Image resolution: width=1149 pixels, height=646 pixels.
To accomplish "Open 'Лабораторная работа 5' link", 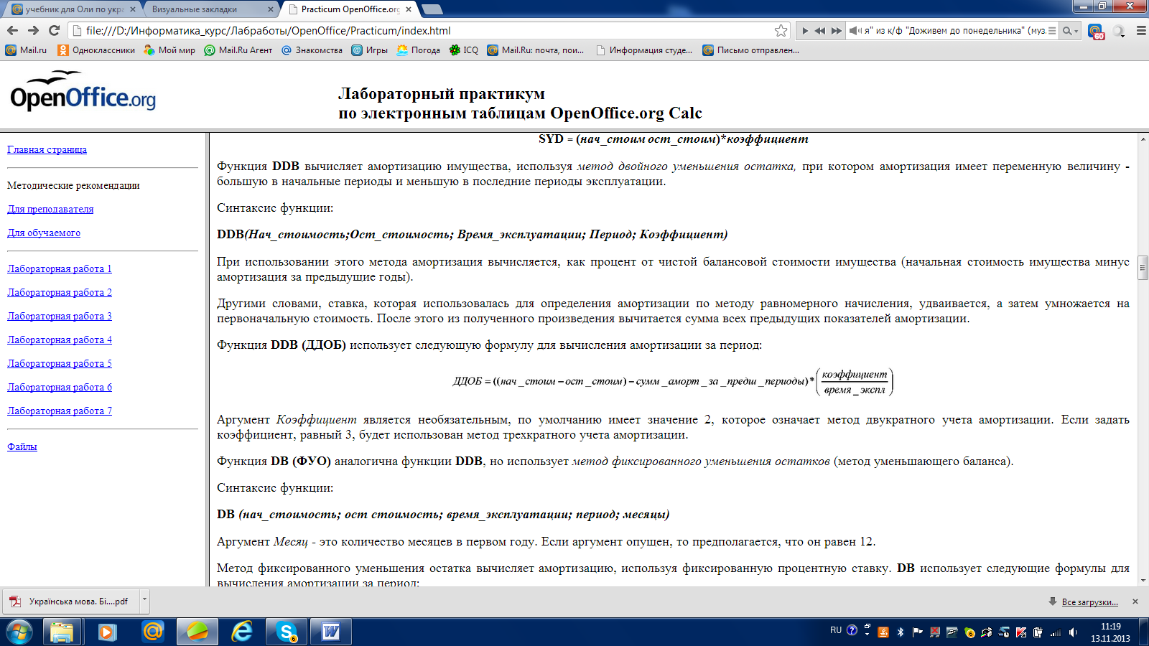I will click(60, 363).
